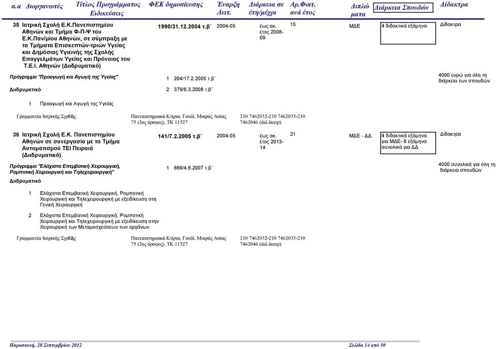The width and height of the screenshot is (496, 349).
Task: Click the 'α.α' column header
Action: click(16, 6)
